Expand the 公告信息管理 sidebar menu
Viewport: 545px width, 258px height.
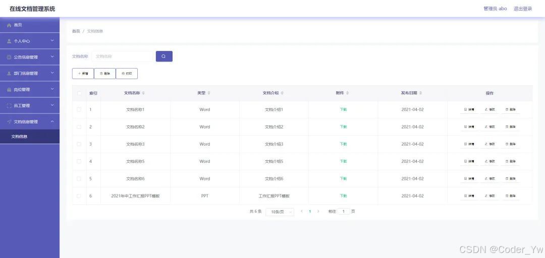point(30,57)
